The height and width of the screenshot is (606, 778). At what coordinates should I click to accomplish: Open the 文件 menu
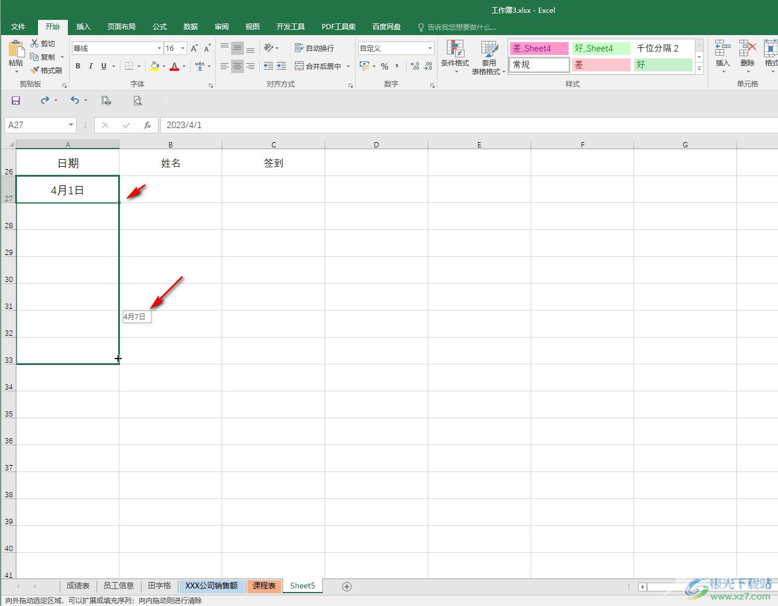(x=18, y=27)
